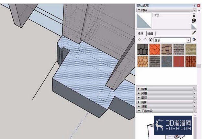This screenshot has height=139, width=202.
Task: Go back in material browser
Action: point(140,39)
